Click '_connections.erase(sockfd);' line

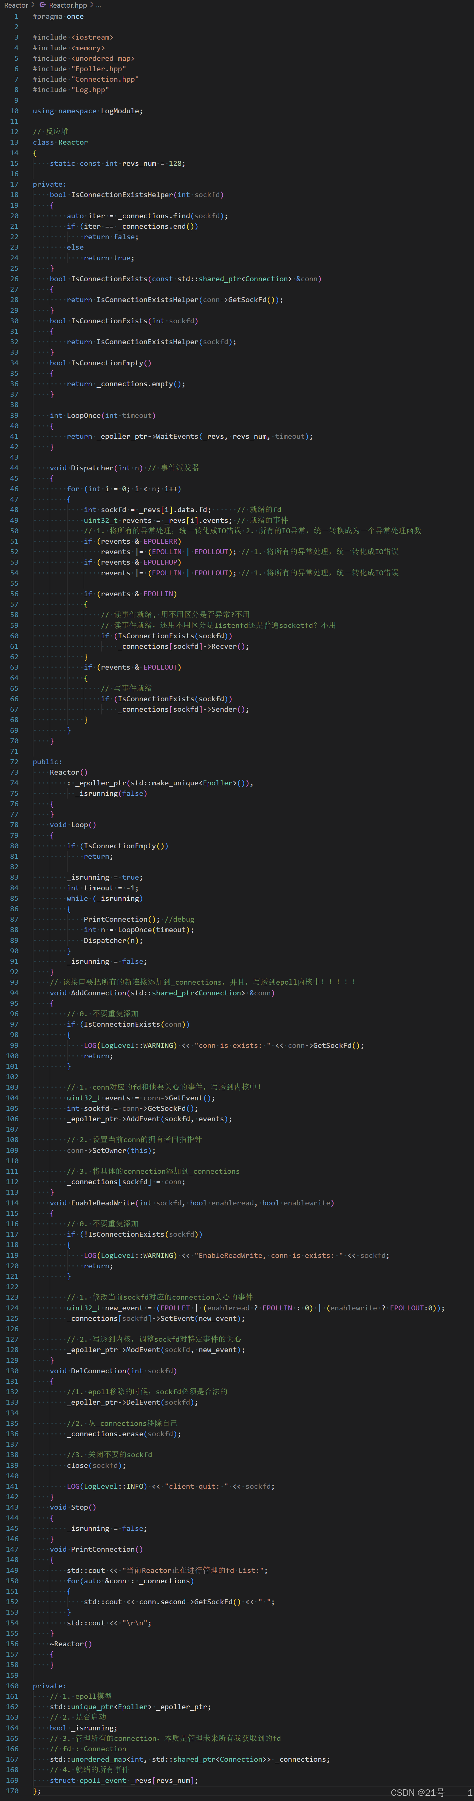124,1433
